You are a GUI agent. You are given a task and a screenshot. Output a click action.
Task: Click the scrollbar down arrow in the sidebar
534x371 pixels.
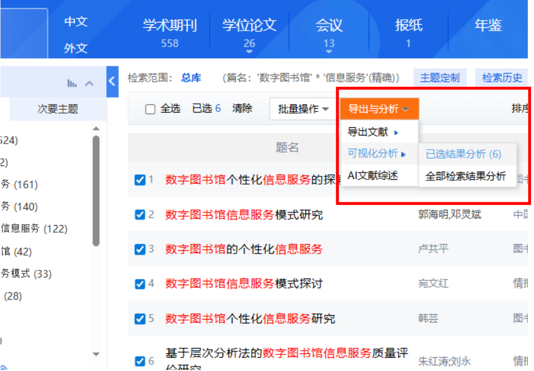click(x=96, y=354)
